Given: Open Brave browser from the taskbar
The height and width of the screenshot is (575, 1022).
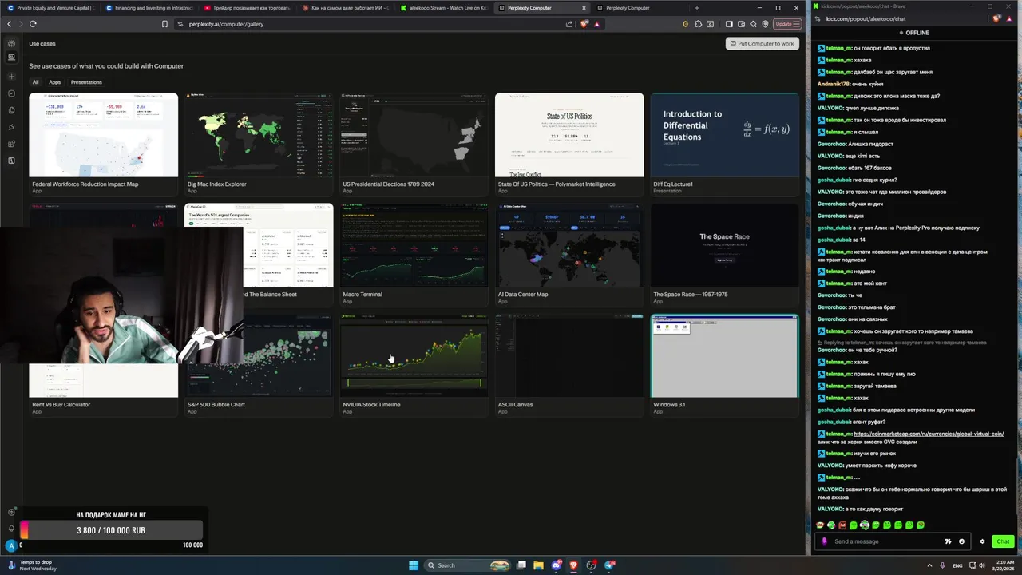Looking at the screenshot, I should tap(573, 565).
